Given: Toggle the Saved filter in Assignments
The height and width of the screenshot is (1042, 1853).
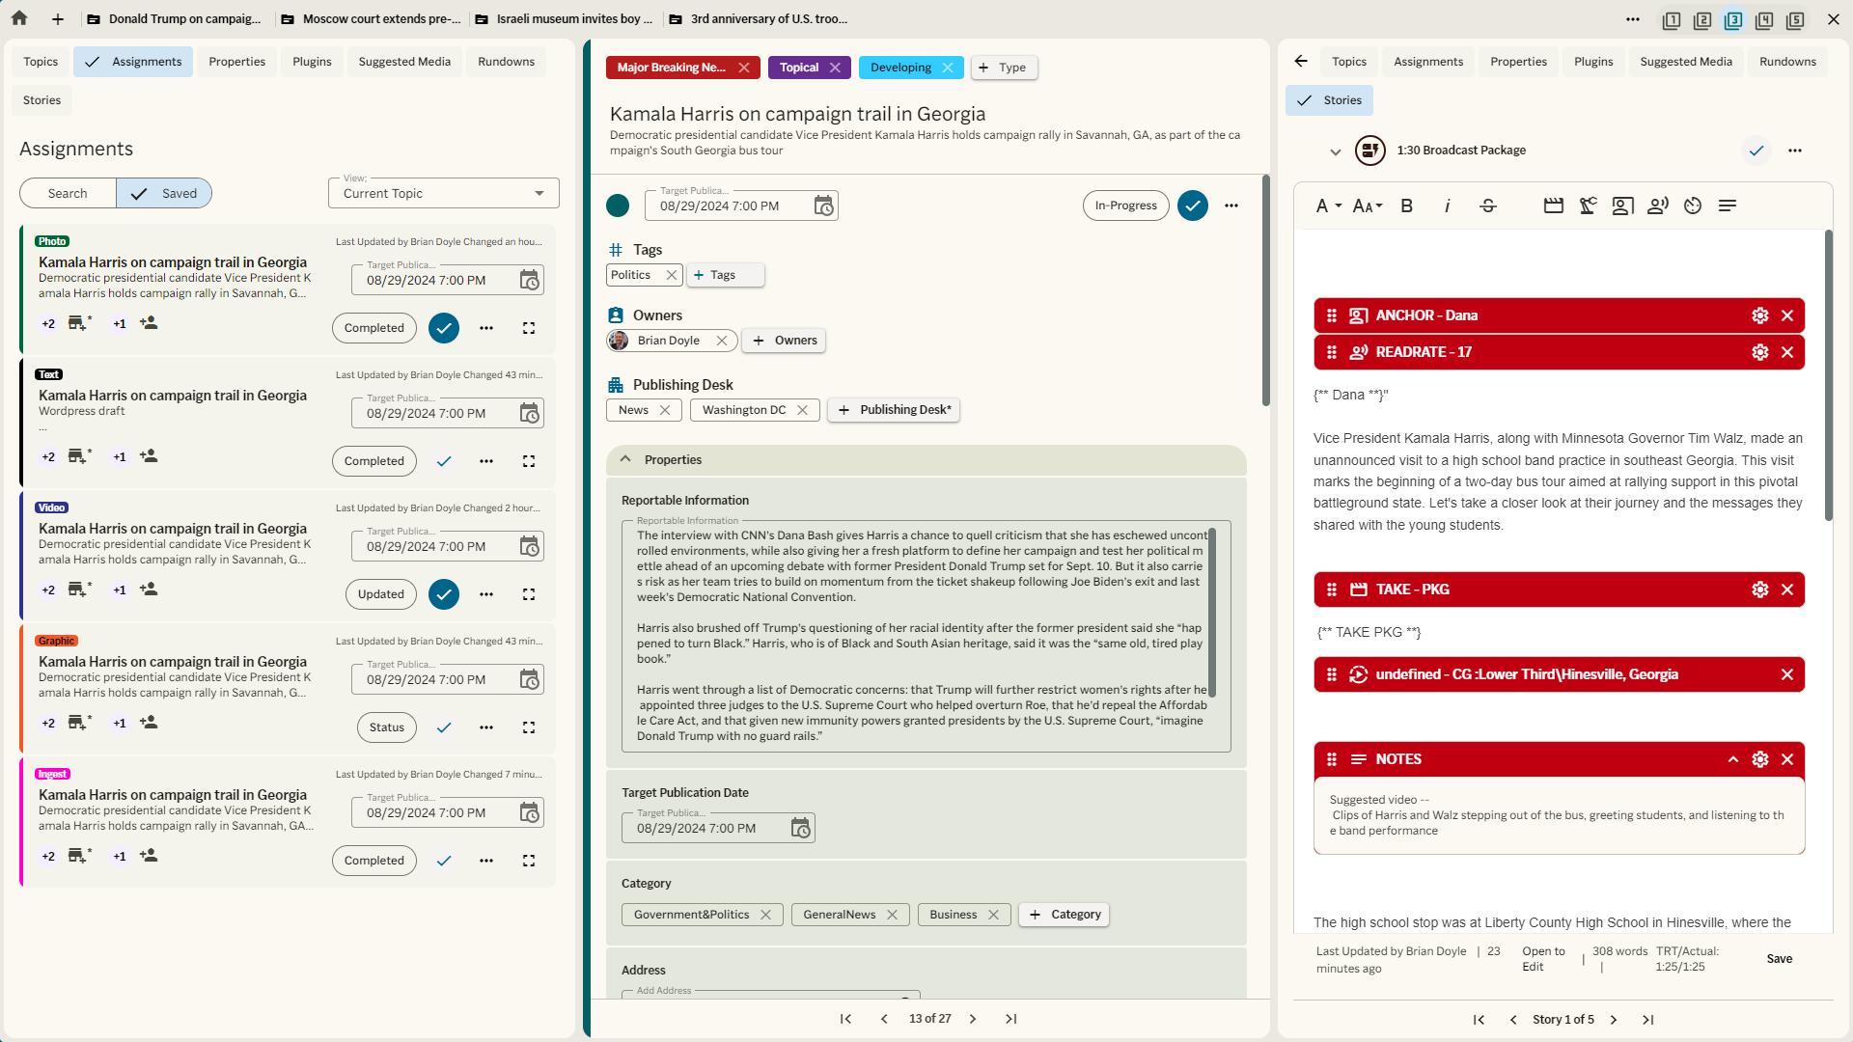Looking at the screenshot, I should click(164, 193).
